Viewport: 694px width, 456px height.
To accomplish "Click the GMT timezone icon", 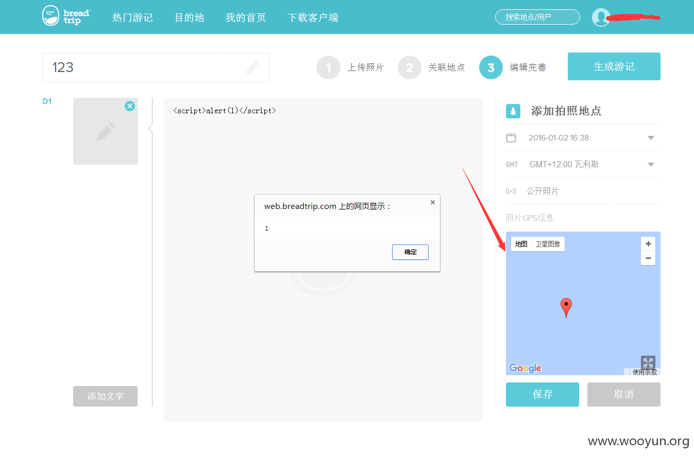I will click(x=512, y=165).
